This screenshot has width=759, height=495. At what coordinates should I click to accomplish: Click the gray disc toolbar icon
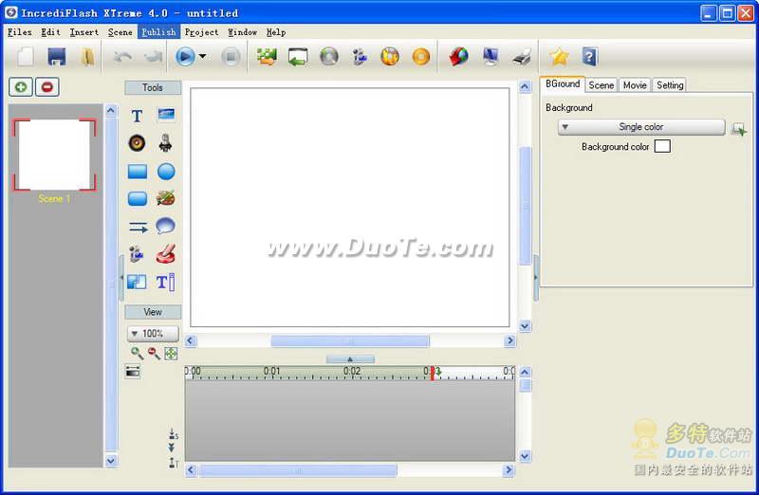(x=329, y=57)
